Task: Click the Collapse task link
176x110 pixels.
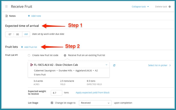Action: pos(139,7)
